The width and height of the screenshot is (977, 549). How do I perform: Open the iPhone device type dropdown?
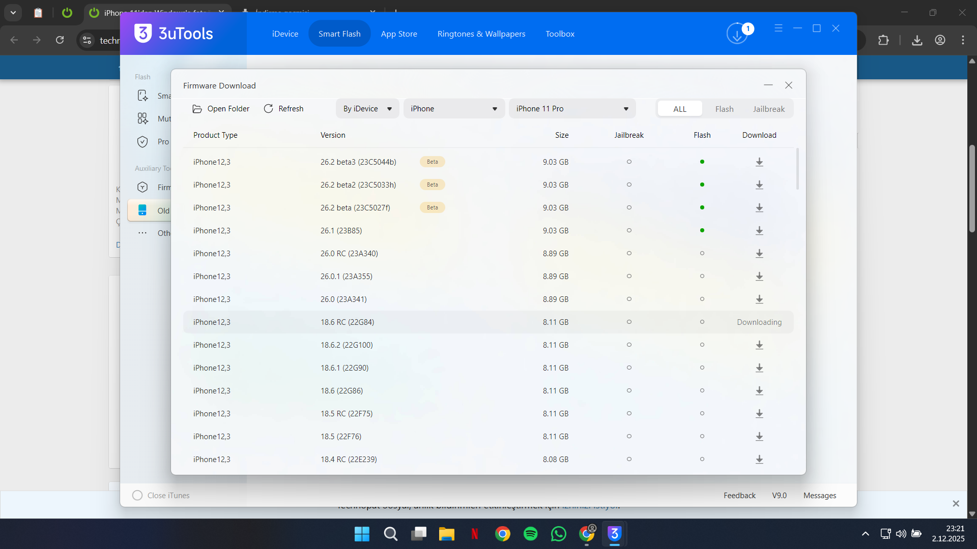[x=454, y=109]
